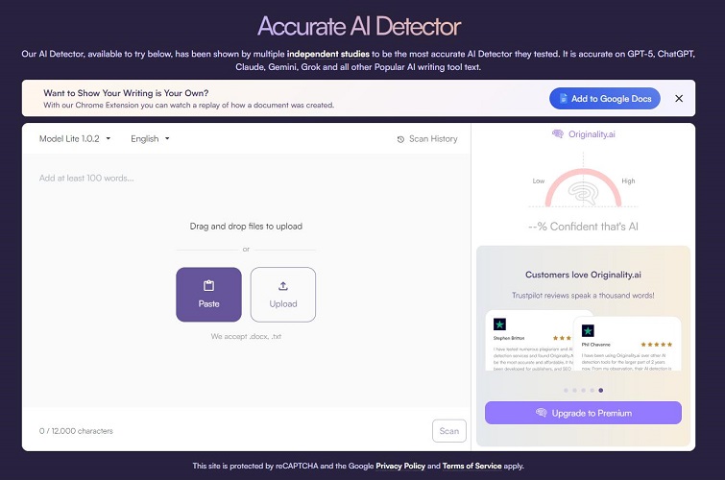Select the third carousel dot

(584, 391)
